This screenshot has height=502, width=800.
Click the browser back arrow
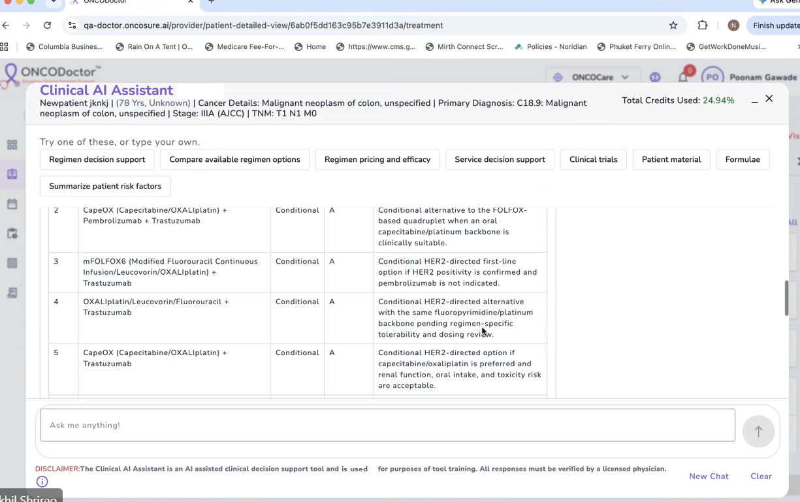6,25
